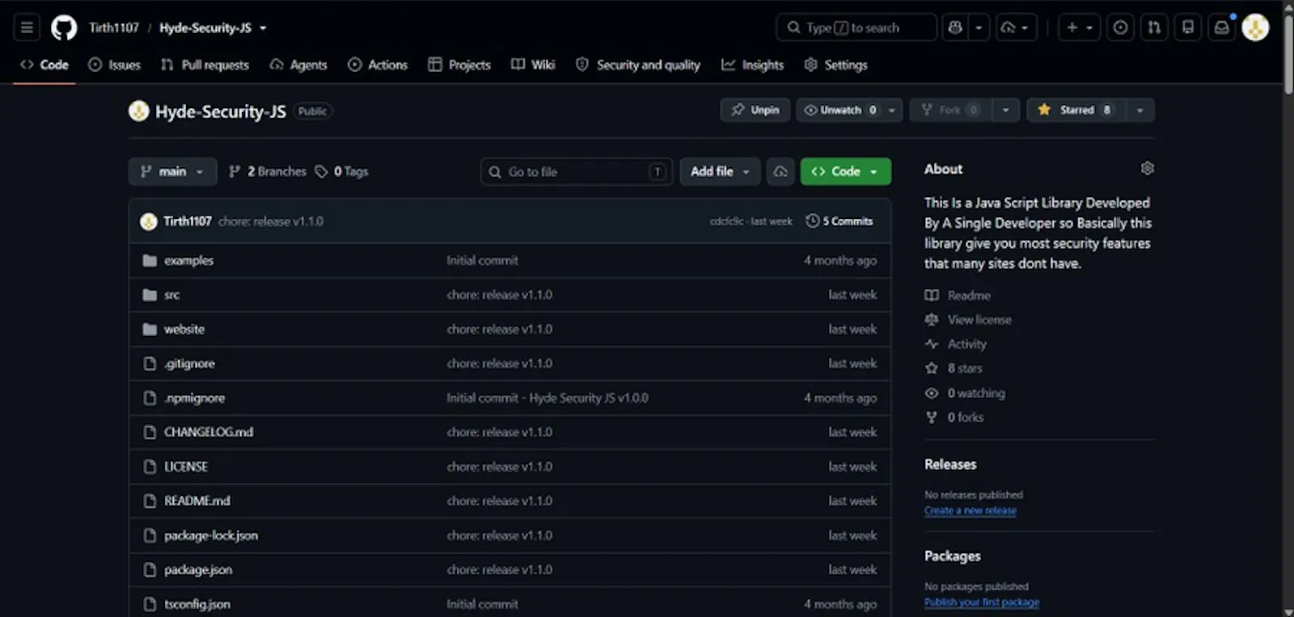This screenshot has height=617, width=1294.
Task: Open the src folder
Action: [171, 295]
